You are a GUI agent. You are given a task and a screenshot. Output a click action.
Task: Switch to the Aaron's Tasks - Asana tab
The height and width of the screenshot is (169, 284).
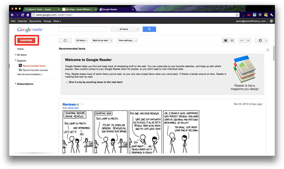coord(42,9)
